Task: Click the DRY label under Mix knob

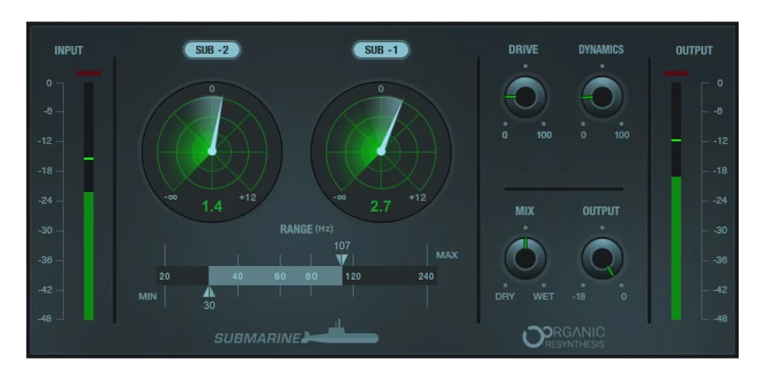Action: 505,297
